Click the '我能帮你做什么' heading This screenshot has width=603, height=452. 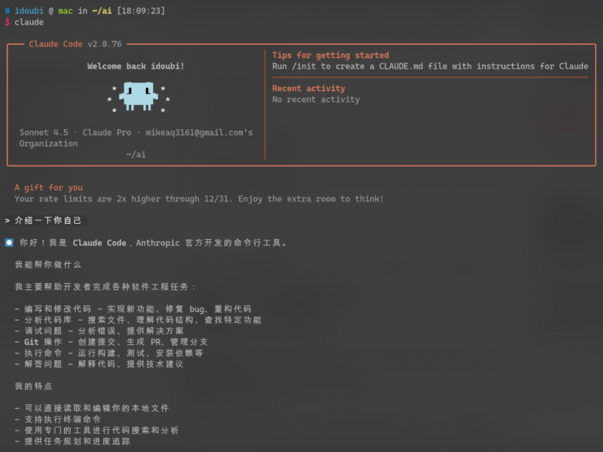(48, 265)
